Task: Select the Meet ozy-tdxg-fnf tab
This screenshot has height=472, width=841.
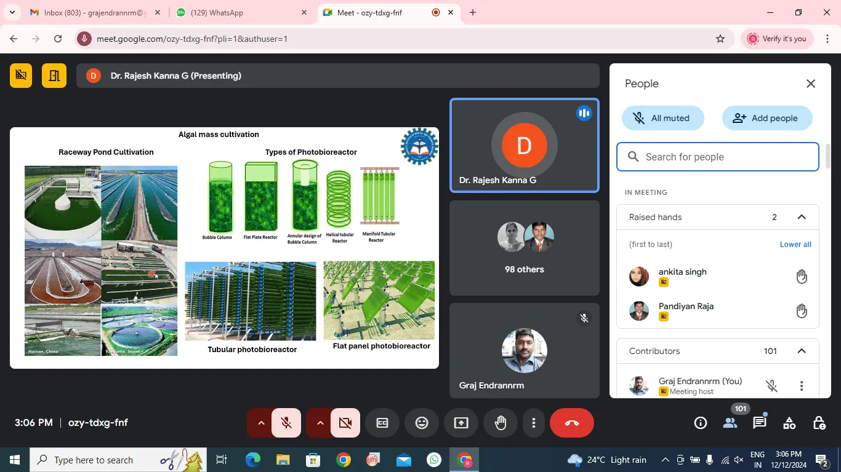Action: (x=389, y=12)
